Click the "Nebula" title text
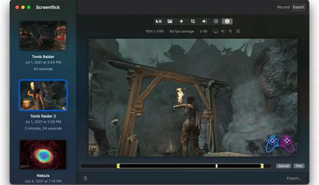The width and height of the screenshot is (319, 185). [x=43, y=175]
